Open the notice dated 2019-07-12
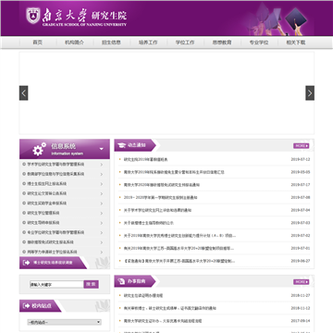The image size is (333, 333). [146, 160]
